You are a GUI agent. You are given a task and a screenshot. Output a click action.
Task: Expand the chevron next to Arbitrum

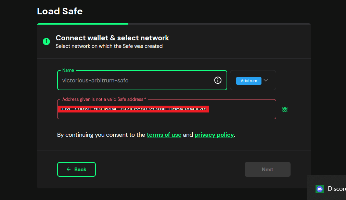coord(265,80)
